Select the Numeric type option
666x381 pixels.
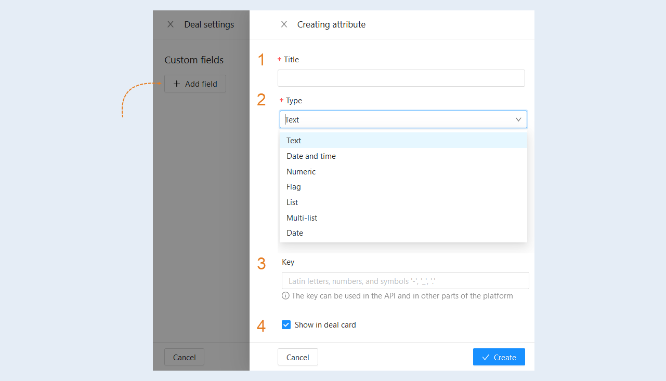click(403, 171)
